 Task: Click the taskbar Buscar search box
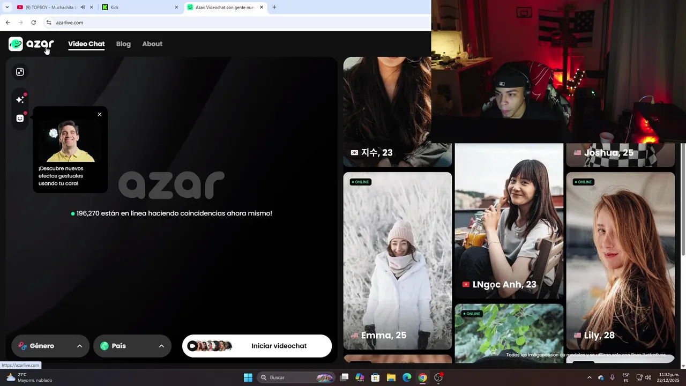(296, 377)
